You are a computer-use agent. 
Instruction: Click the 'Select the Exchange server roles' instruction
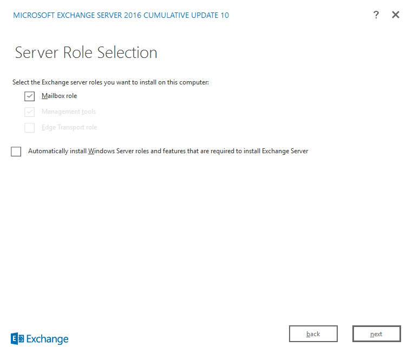click(110, 82)
